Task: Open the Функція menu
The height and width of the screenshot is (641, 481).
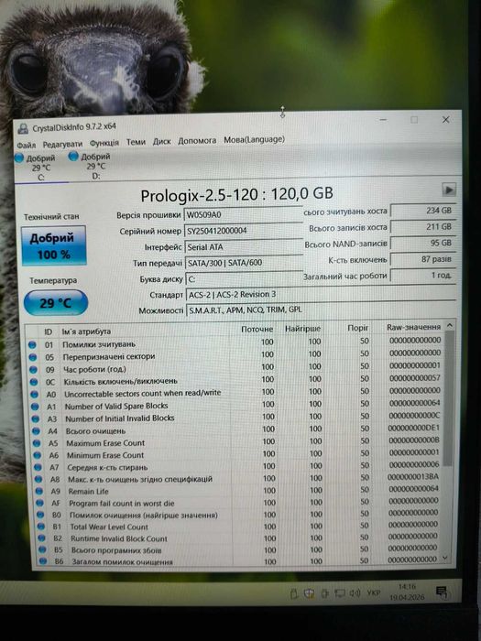Action: pos(104,143)
